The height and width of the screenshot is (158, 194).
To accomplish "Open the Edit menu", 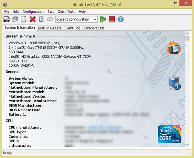I will click(16, 12).
